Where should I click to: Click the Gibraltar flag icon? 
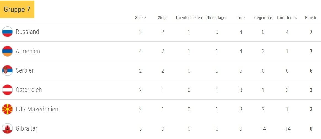pos(7,128)
